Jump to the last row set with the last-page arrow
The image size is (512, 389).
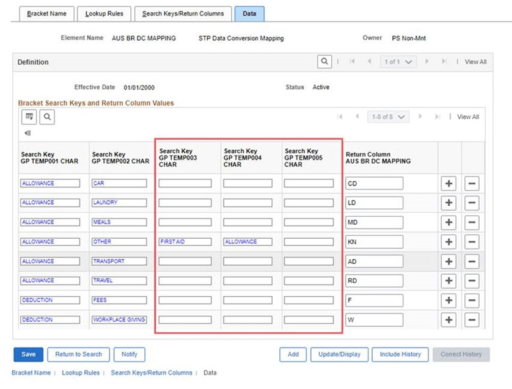click(x=437, y=117)
